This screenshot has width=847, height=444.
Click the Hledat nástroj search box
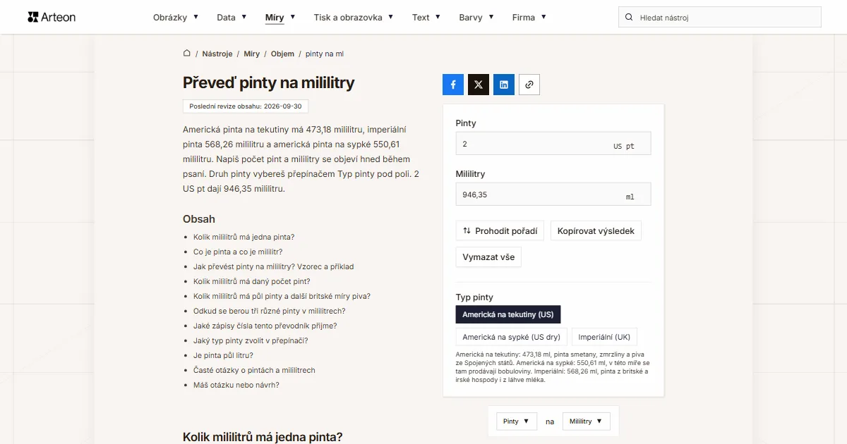[720, 17]
